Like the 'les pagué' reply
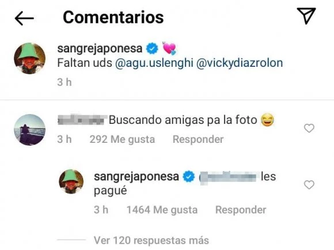This screenshot has height=250, width=334. pos(309,184)
